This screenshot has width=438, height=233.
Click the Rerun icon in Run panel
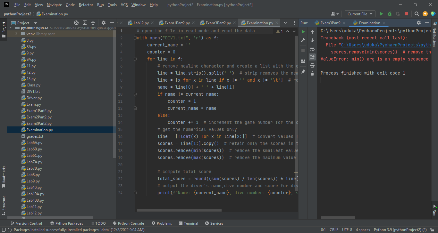(x=303, y=32)
